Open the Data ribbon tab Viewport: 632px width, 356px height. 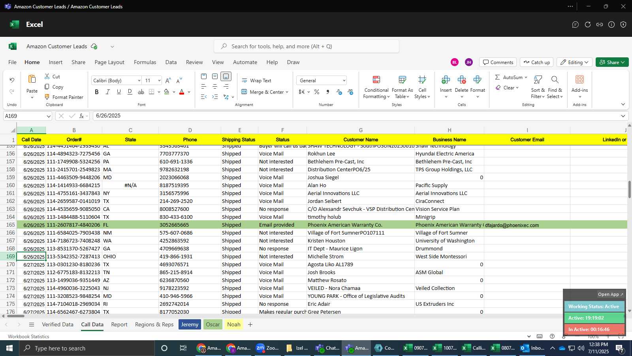pos(171,62)
